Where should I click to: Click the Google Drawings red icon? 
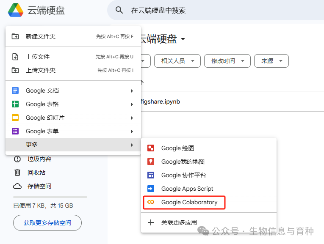point(151,148)
